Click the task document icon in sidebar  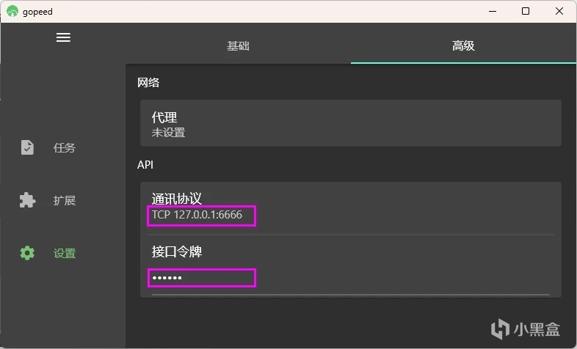coord(27,147)
